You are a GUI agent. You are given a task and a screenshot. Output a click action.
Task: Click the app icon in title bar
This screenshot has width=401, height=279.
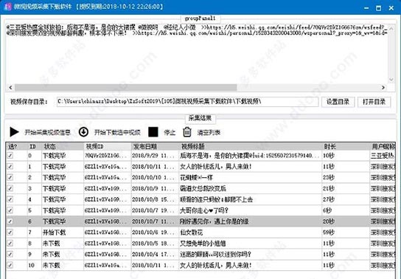[x=8, y=7]
